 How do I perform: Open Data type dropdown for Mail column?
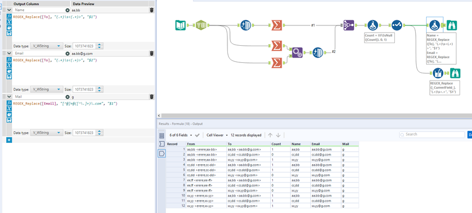click(46, 132)
